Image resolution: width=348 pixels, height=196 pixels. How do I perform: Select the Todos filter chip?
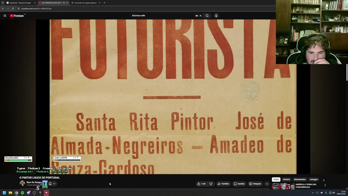[276, 179]
